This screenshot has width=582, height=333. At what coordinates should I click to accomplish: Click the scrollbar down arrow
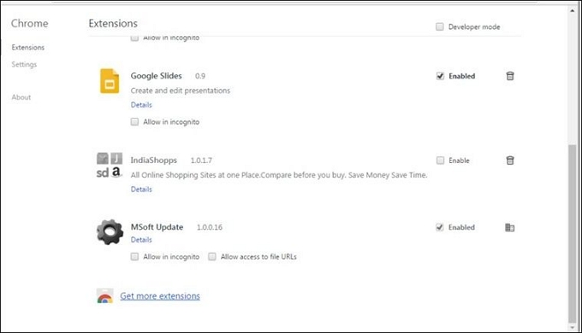pyautogui.click(x=573, y=327)
